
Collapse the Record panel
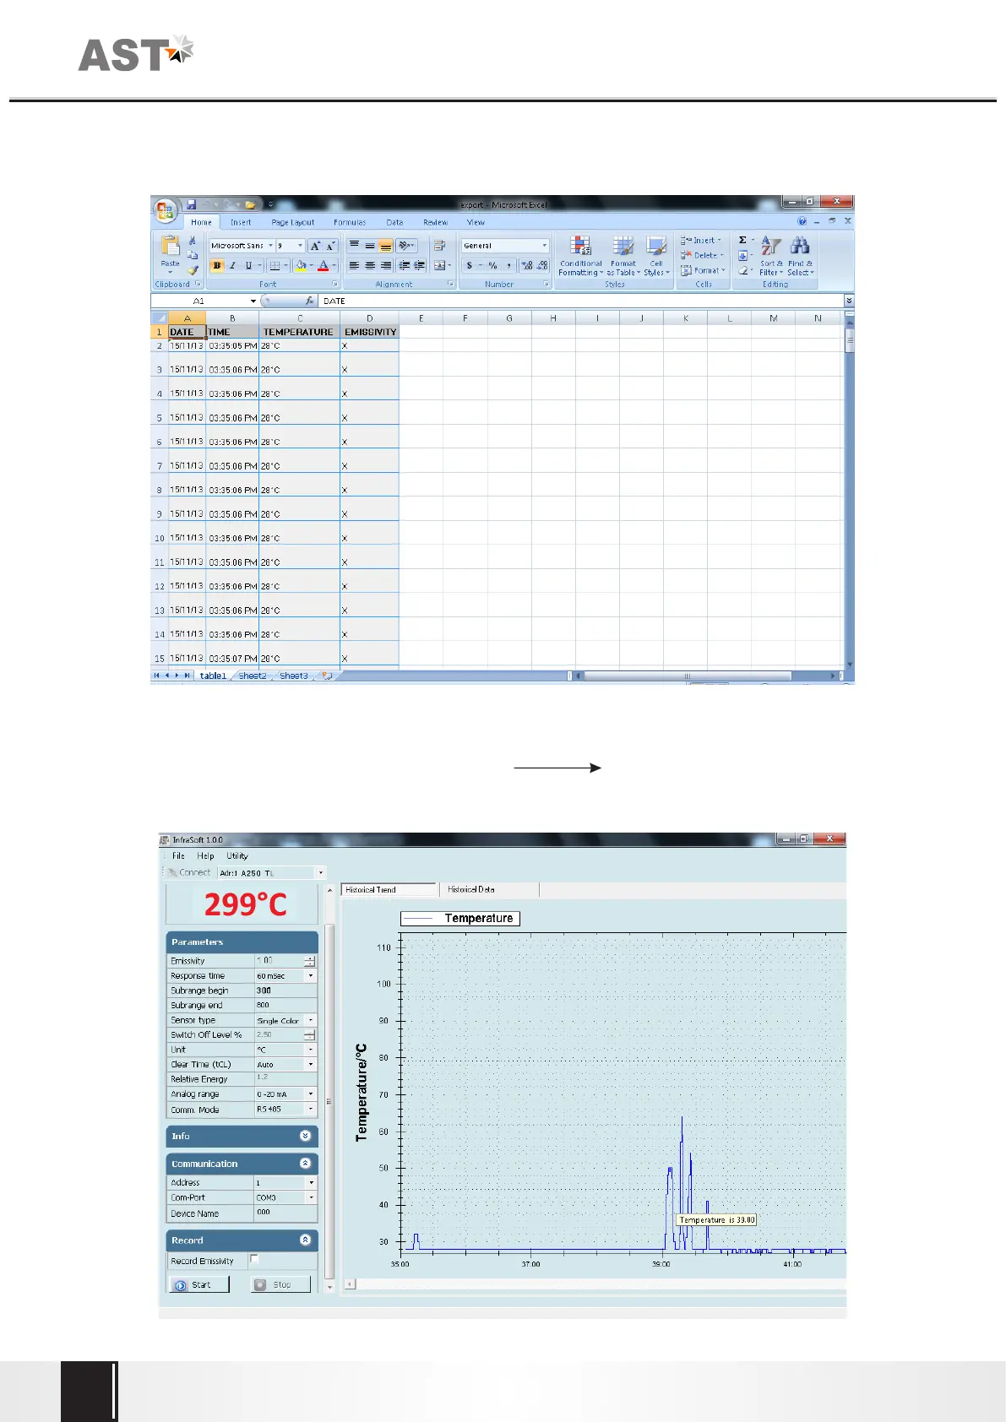[x=306, y=1240]
